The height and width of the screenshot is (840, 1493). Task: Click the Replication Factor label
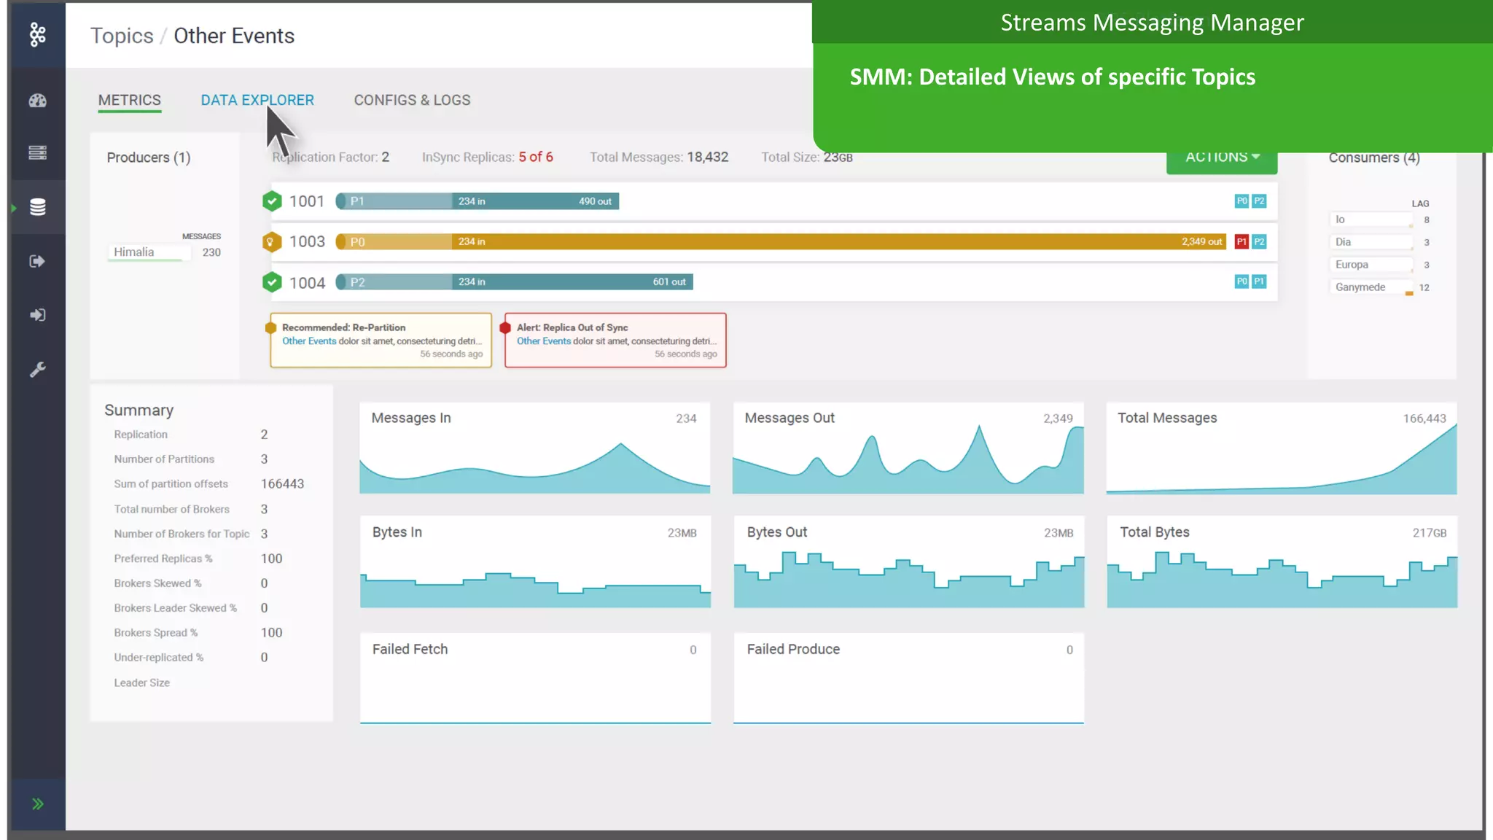pos(325,157)
